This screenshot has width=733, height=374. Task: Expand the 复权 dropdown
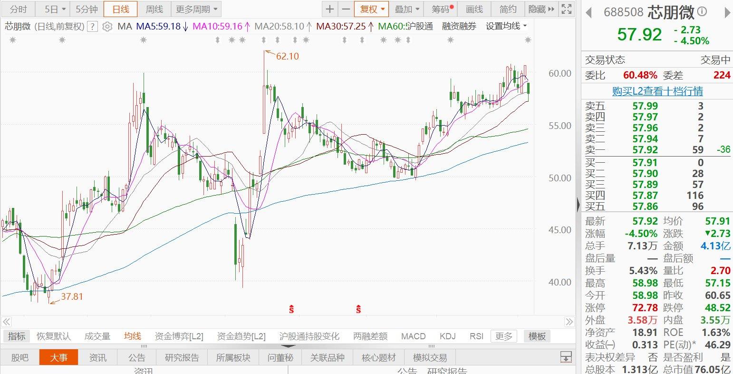pyautogui.click(x=371, y=9)
